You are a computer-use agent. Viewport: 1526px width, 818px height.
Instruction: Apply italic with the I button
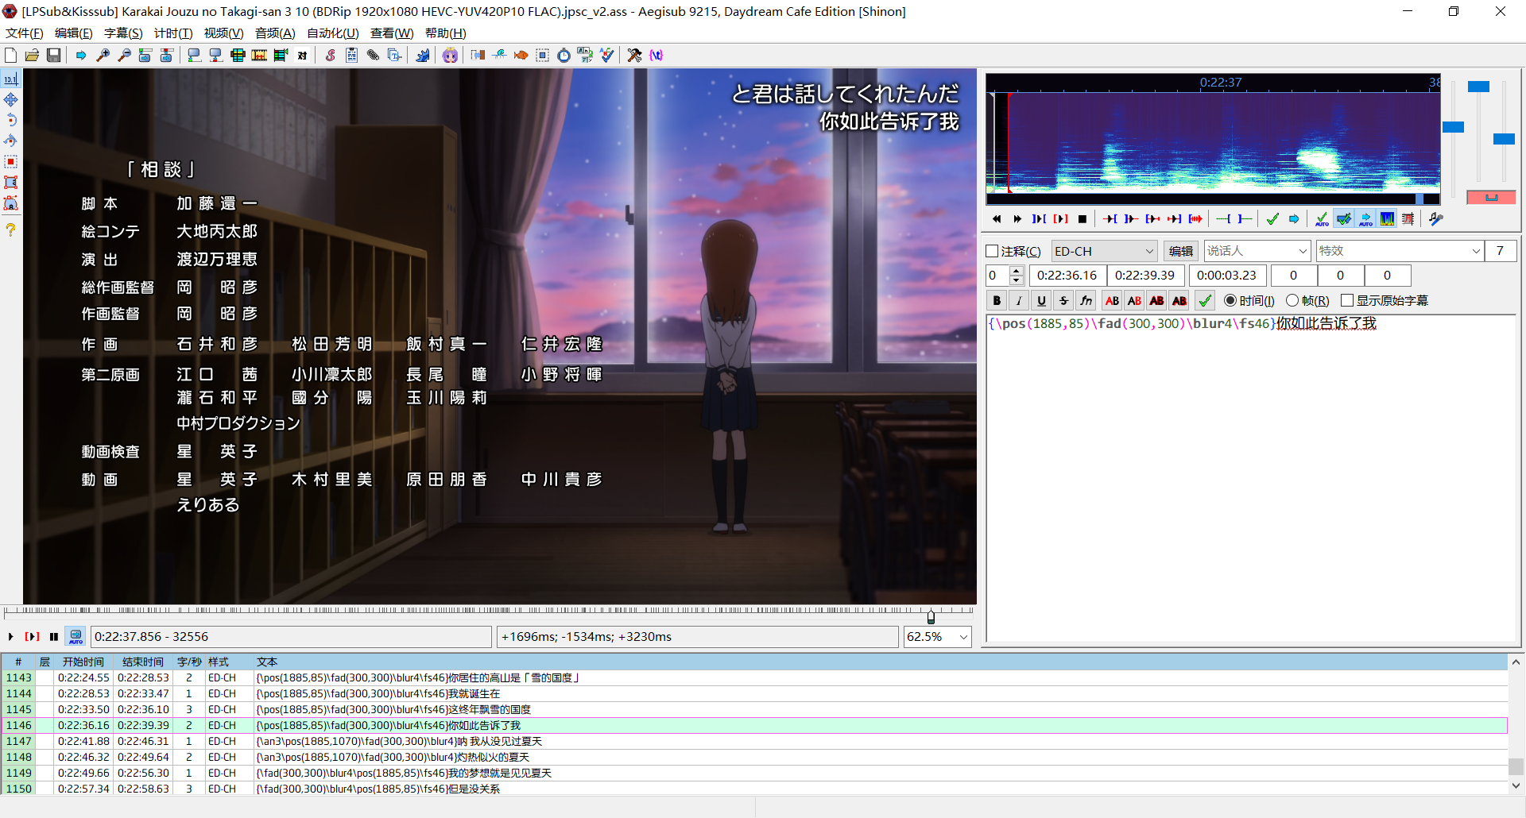pyautogui.click(x=1019, y=300)
